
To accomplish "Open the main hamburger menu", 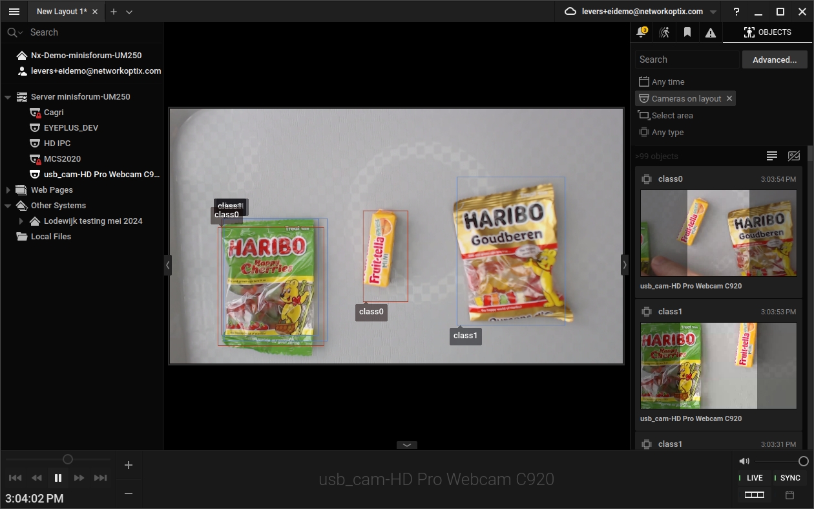I will tap(14, 12).
